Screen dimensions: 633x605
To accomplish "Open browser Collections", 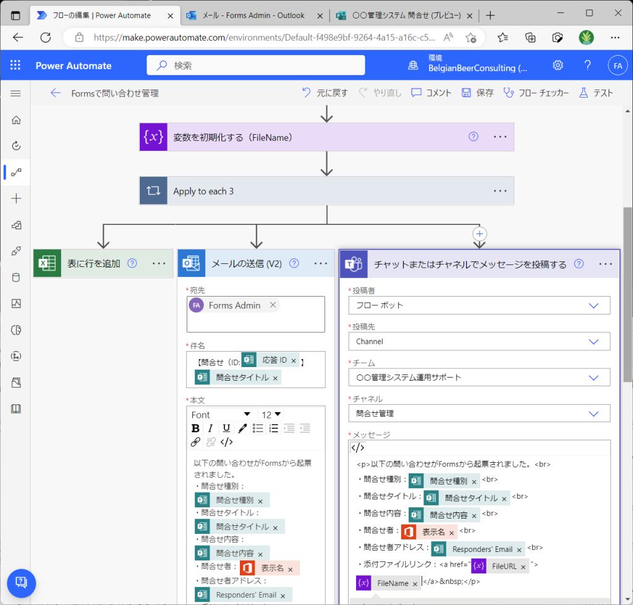I will (530, 38).
